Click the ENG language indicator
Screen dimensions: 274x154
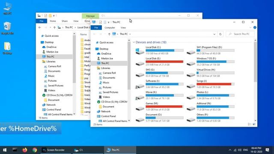tap(245, 150)
